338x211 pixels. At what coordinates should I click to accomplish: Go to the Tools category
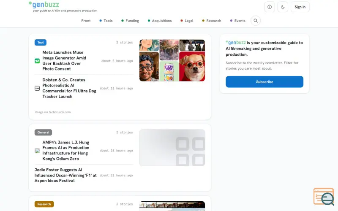coord(106,21)
